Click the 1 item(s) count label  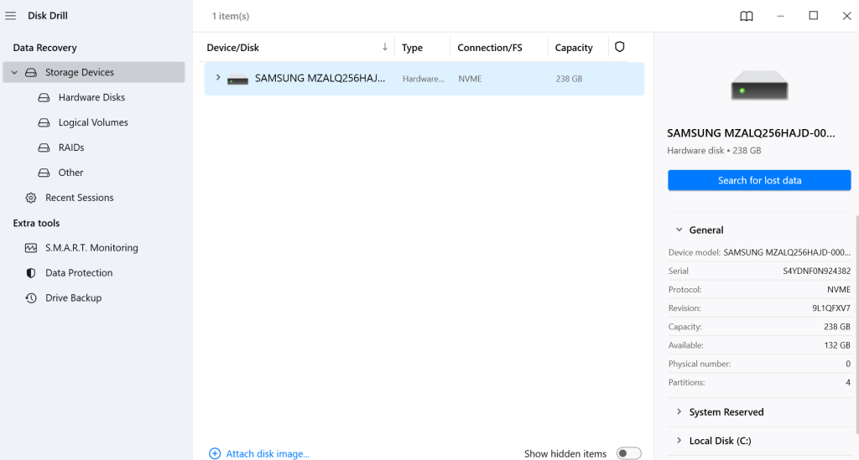(231, 16)
